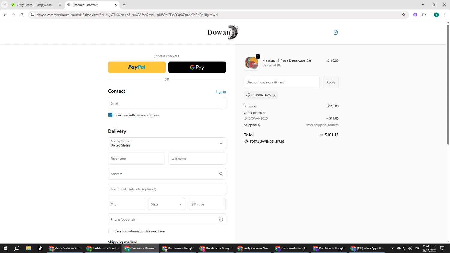Check Save this information for next time
Image resolution: width=450 pixels, height=253 pixels.
pos(110,231)
